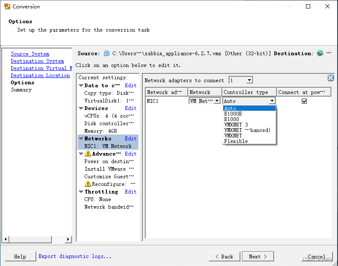
Task: Open Export diagnostic logs link
Action: click(75, 256)
